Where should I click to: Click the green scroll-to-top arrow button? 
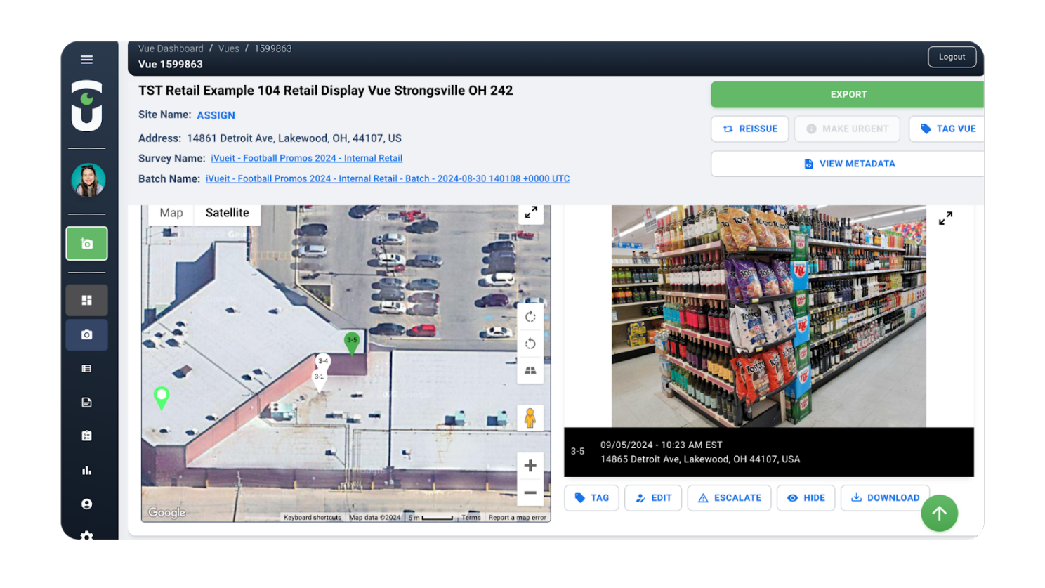(939, 514)
